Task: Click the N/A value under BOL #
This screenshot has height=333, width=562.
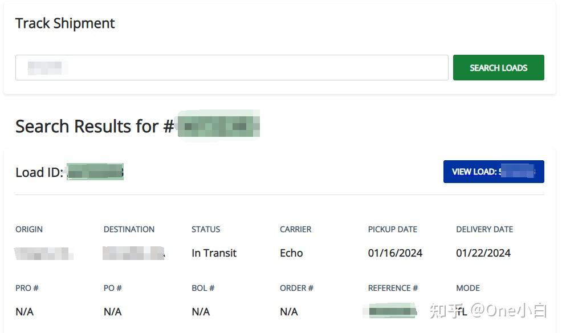Action: point(201,312)
